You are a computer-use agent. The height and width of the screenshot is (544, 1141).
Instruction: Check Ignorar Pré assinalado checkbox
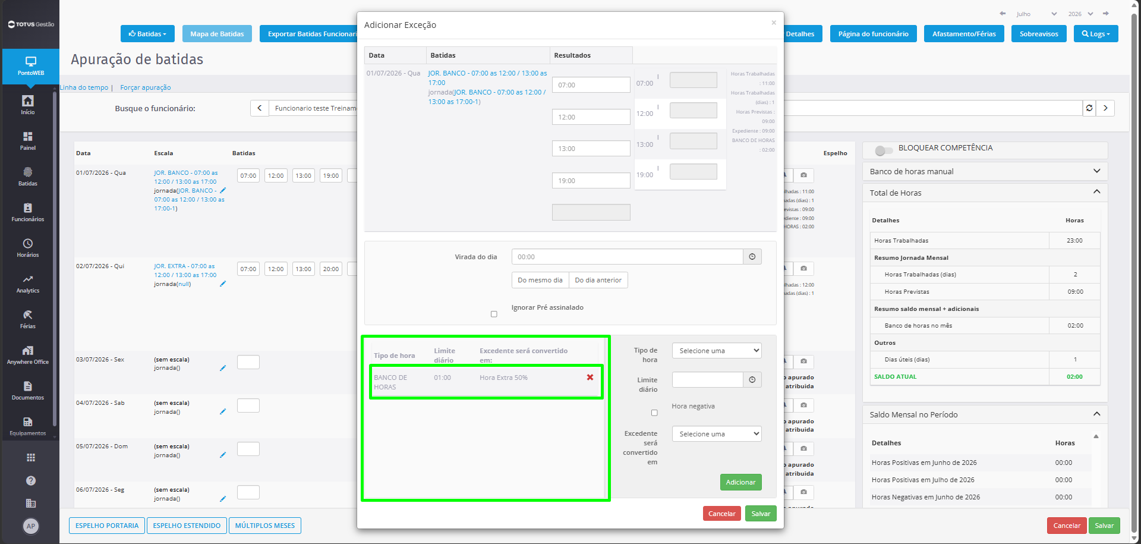[494, 314]
